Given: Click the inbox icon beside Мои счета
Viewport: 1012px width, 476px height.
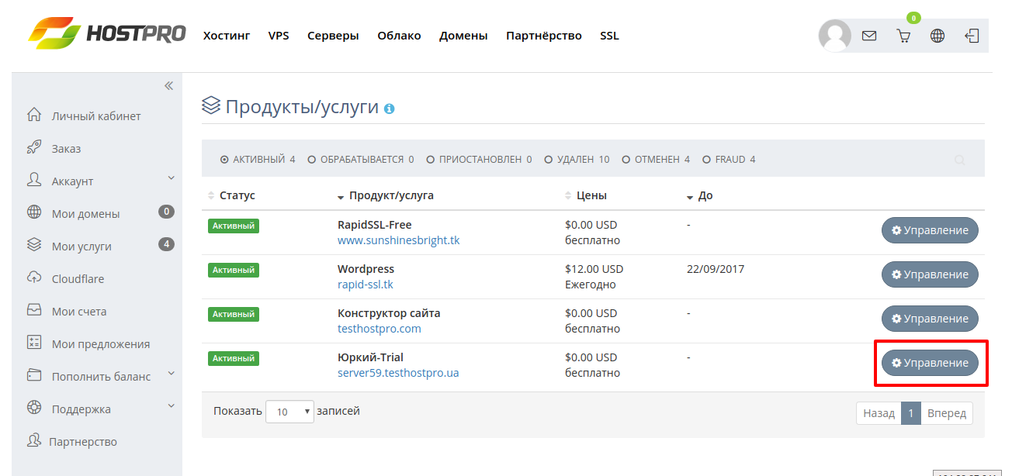Looking at the screenshot, I should [33, 310].
